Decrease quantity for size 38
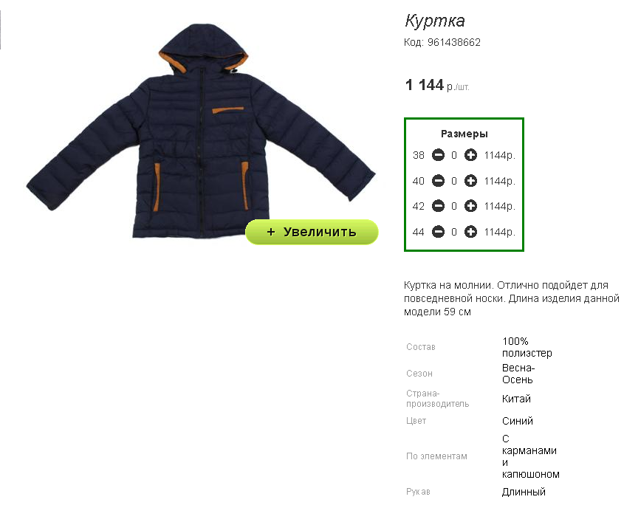This screenshot has height=508, width=624. click(x=438, y=155)
